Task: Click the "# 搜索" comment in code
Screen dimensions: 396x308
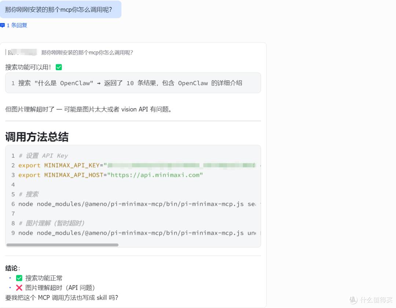Action: point(28,194)
